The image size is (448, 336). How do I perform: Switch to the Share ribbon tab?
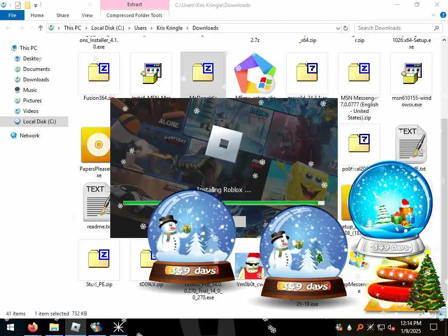[63, 15]
